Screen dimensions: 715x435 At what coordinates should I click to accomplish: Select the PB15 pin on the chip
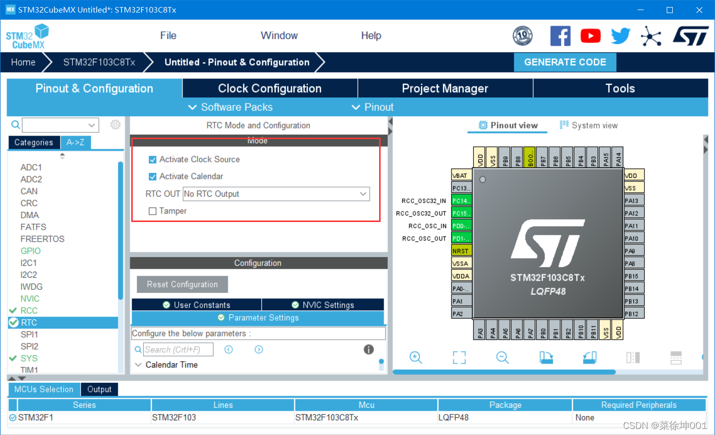point(634,276)
